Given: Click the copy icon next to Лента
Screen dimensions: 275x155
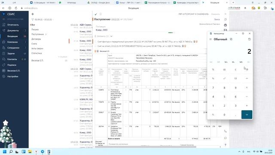Looking at the screenshot, I should click(225, 19).
